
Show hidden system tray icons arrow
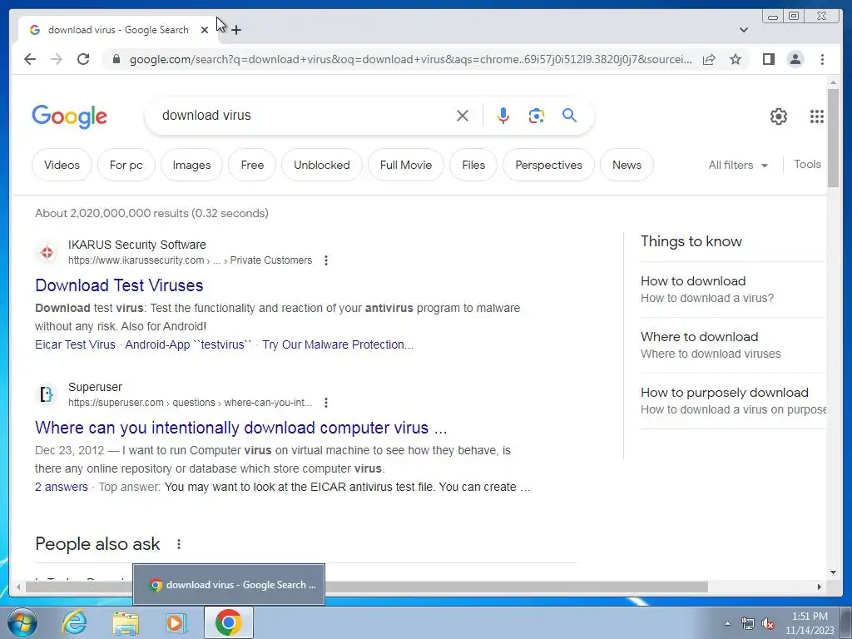(727, 623)
